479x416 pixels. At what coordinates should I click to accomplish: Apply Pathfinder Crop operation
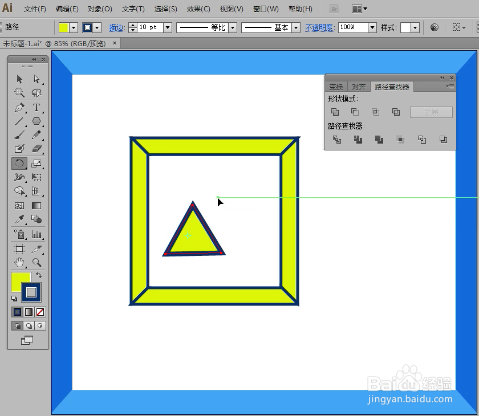pos(400,140)
